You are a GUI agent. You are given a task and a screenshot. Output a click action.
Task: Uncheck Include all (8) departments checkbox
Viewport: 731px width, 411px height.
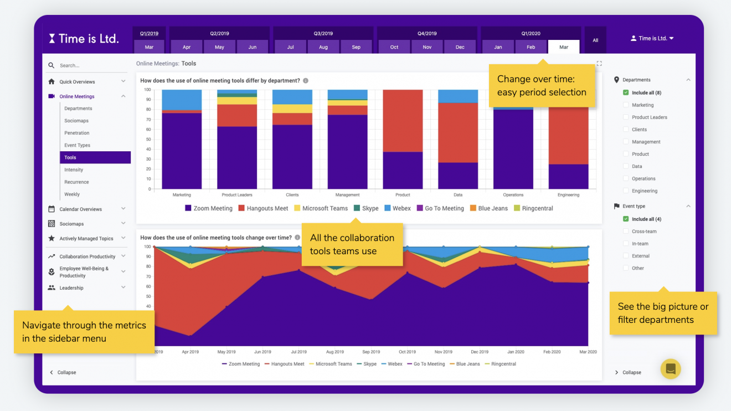click(626, 93)
